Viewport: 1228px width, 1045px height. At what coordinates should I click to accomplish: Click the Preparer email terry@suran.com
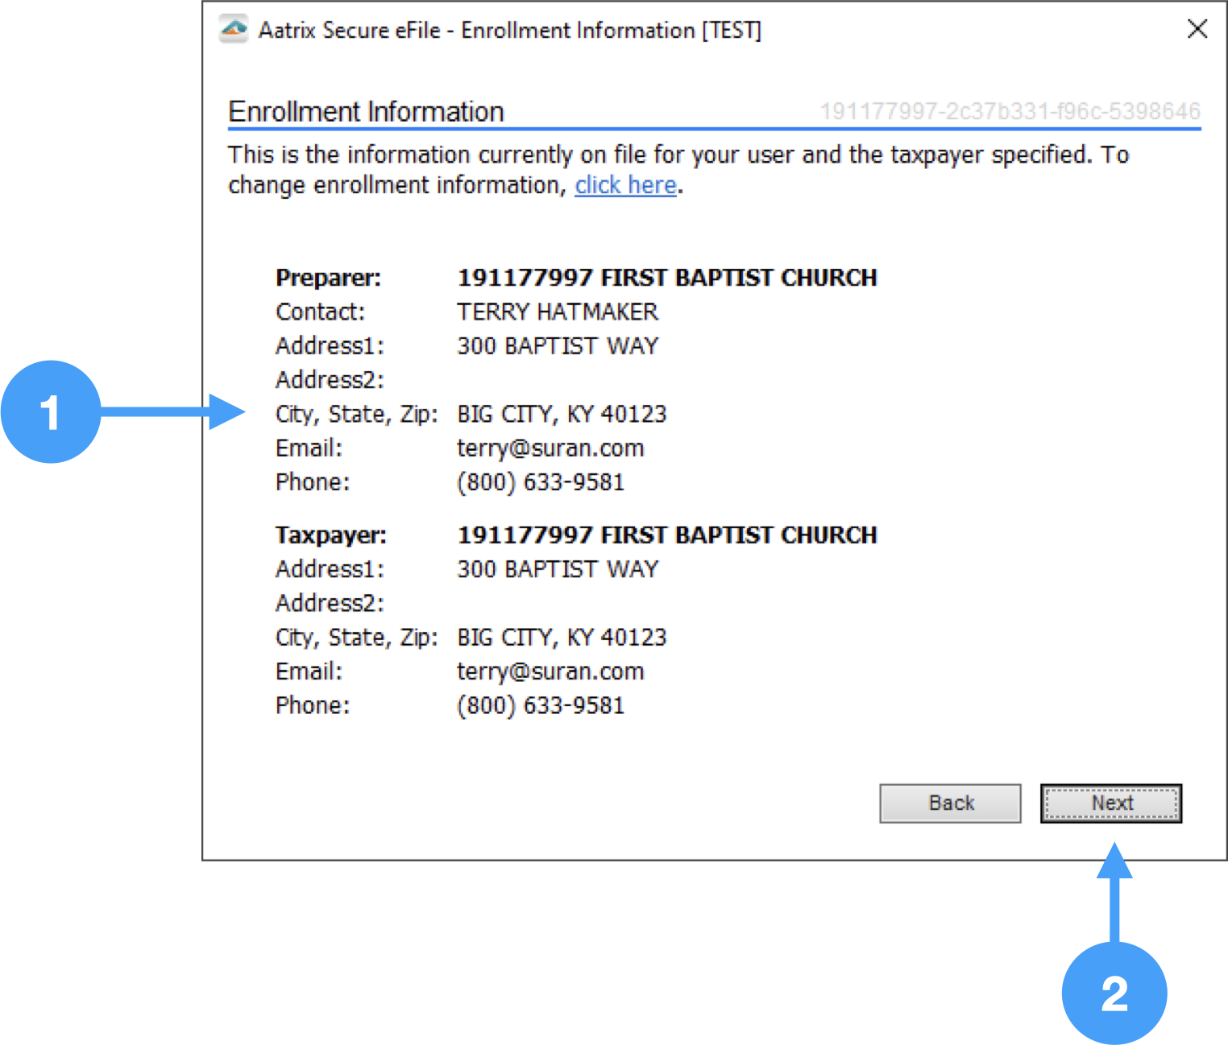(550, 448)
